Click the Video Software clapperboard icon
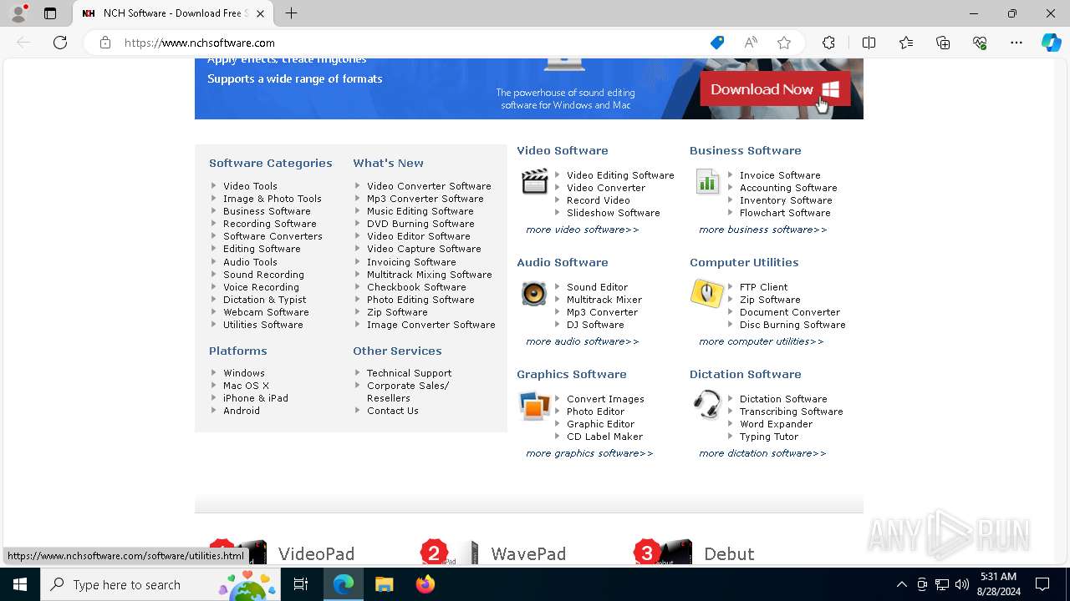The width and height of the screenshot is (1070, 601). [535, 181]
